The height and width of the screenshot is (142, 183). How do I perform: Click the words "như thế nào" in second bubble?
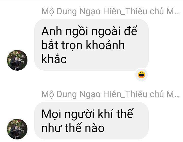click(73, 127)
